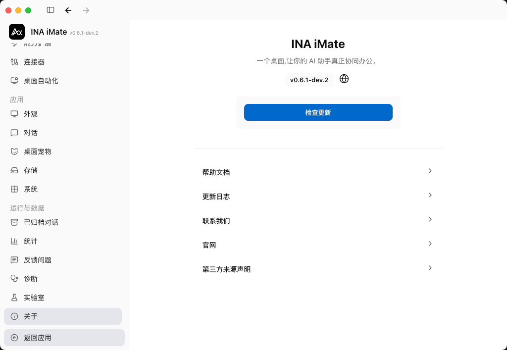This screenshot has width=507, height=350.
Task: Open the 诊断 page
Action: (63, 278)
